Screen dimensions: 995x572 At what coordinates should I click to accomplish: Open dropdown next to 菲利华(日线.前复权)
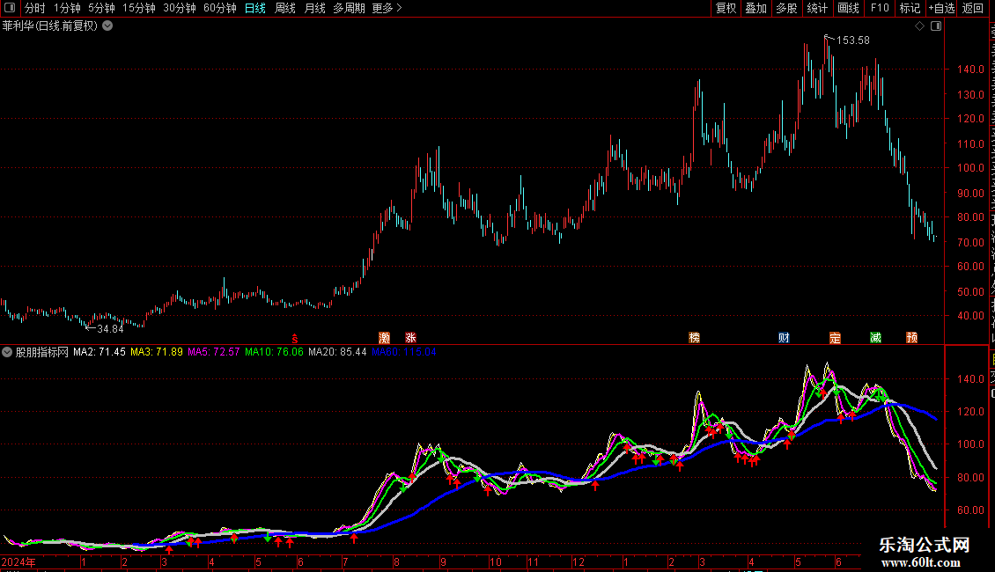pyautogui.click(x=108, y=26)
